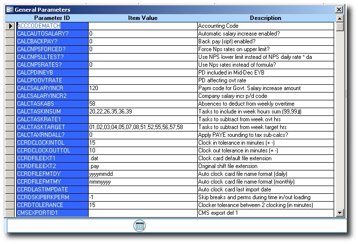Click the Description column header
Viewport: 358px width, 244px height.
(x=265, y=18)
